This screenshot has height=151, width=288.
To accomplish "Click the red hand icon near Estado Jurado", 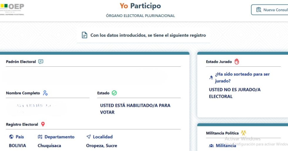I will pyautogui.click(x=237, y=61).
